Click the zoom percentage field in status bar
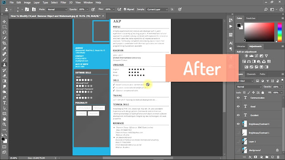The width and height of the screenshot is (285, 160). [13, 158]
